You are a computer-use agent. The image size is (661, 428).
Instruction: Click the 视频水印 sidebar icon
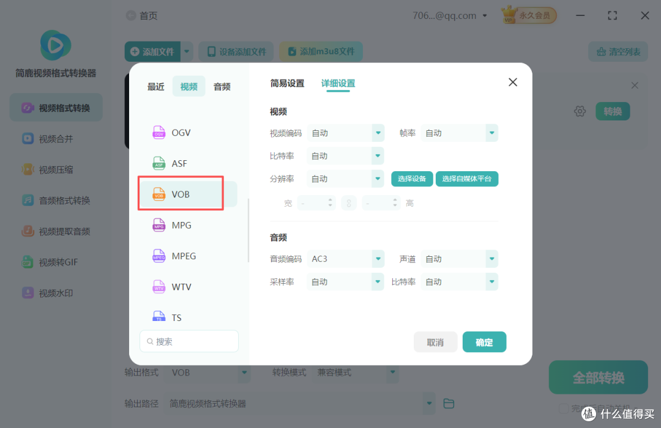pyautogui.click(x=28, y=293)
